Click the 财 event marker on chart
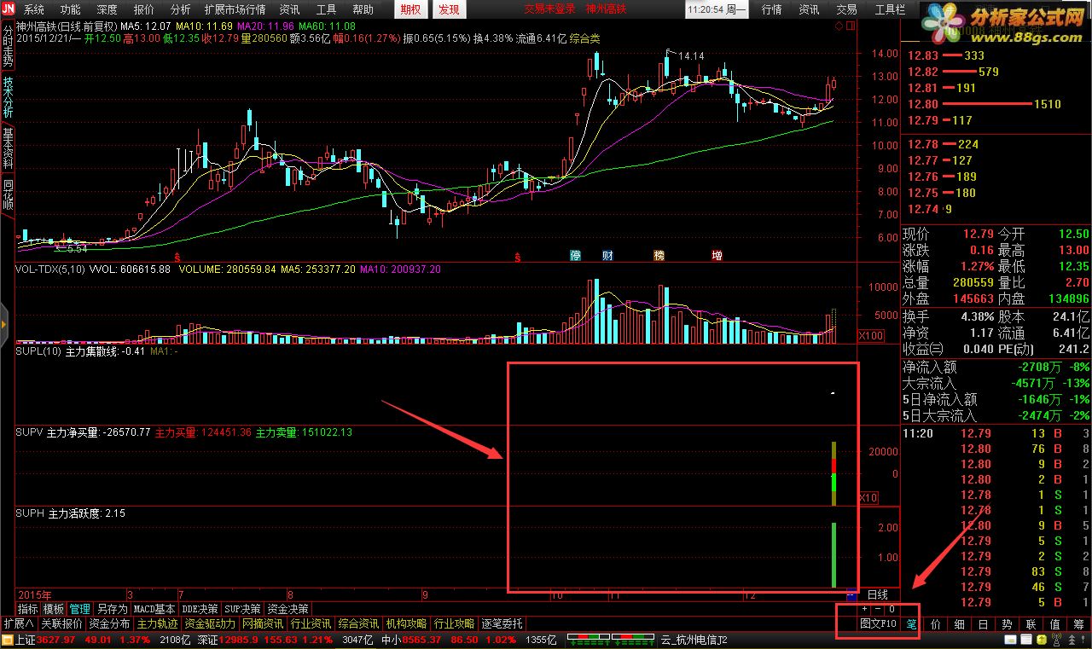This screenshot has height=649, width=1092. (x=607, y=255)
